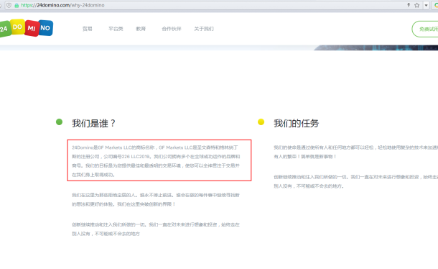The height and width of the screenshot is (269, 438).
Task: Click the paragraph starting 24Domino是GF Markets LLC
Action: click(x=156, y=161)
